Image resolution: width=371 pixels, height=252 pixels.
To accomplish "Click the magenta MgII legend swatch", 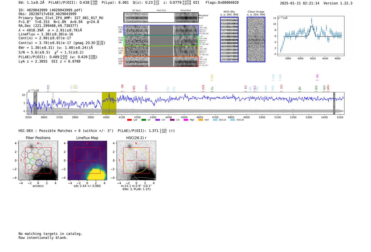I will coord(186,120).
